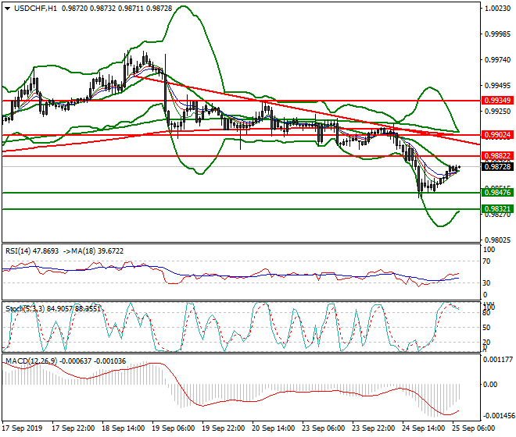Select the MACD scale value -0.001456
The image size is (516, 437).
497,416
